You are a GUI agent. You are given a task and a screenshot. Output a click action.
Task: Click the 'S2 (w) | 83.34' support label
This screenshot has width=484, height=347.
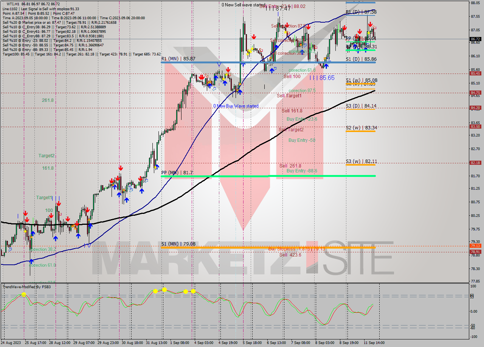(361, 128)
